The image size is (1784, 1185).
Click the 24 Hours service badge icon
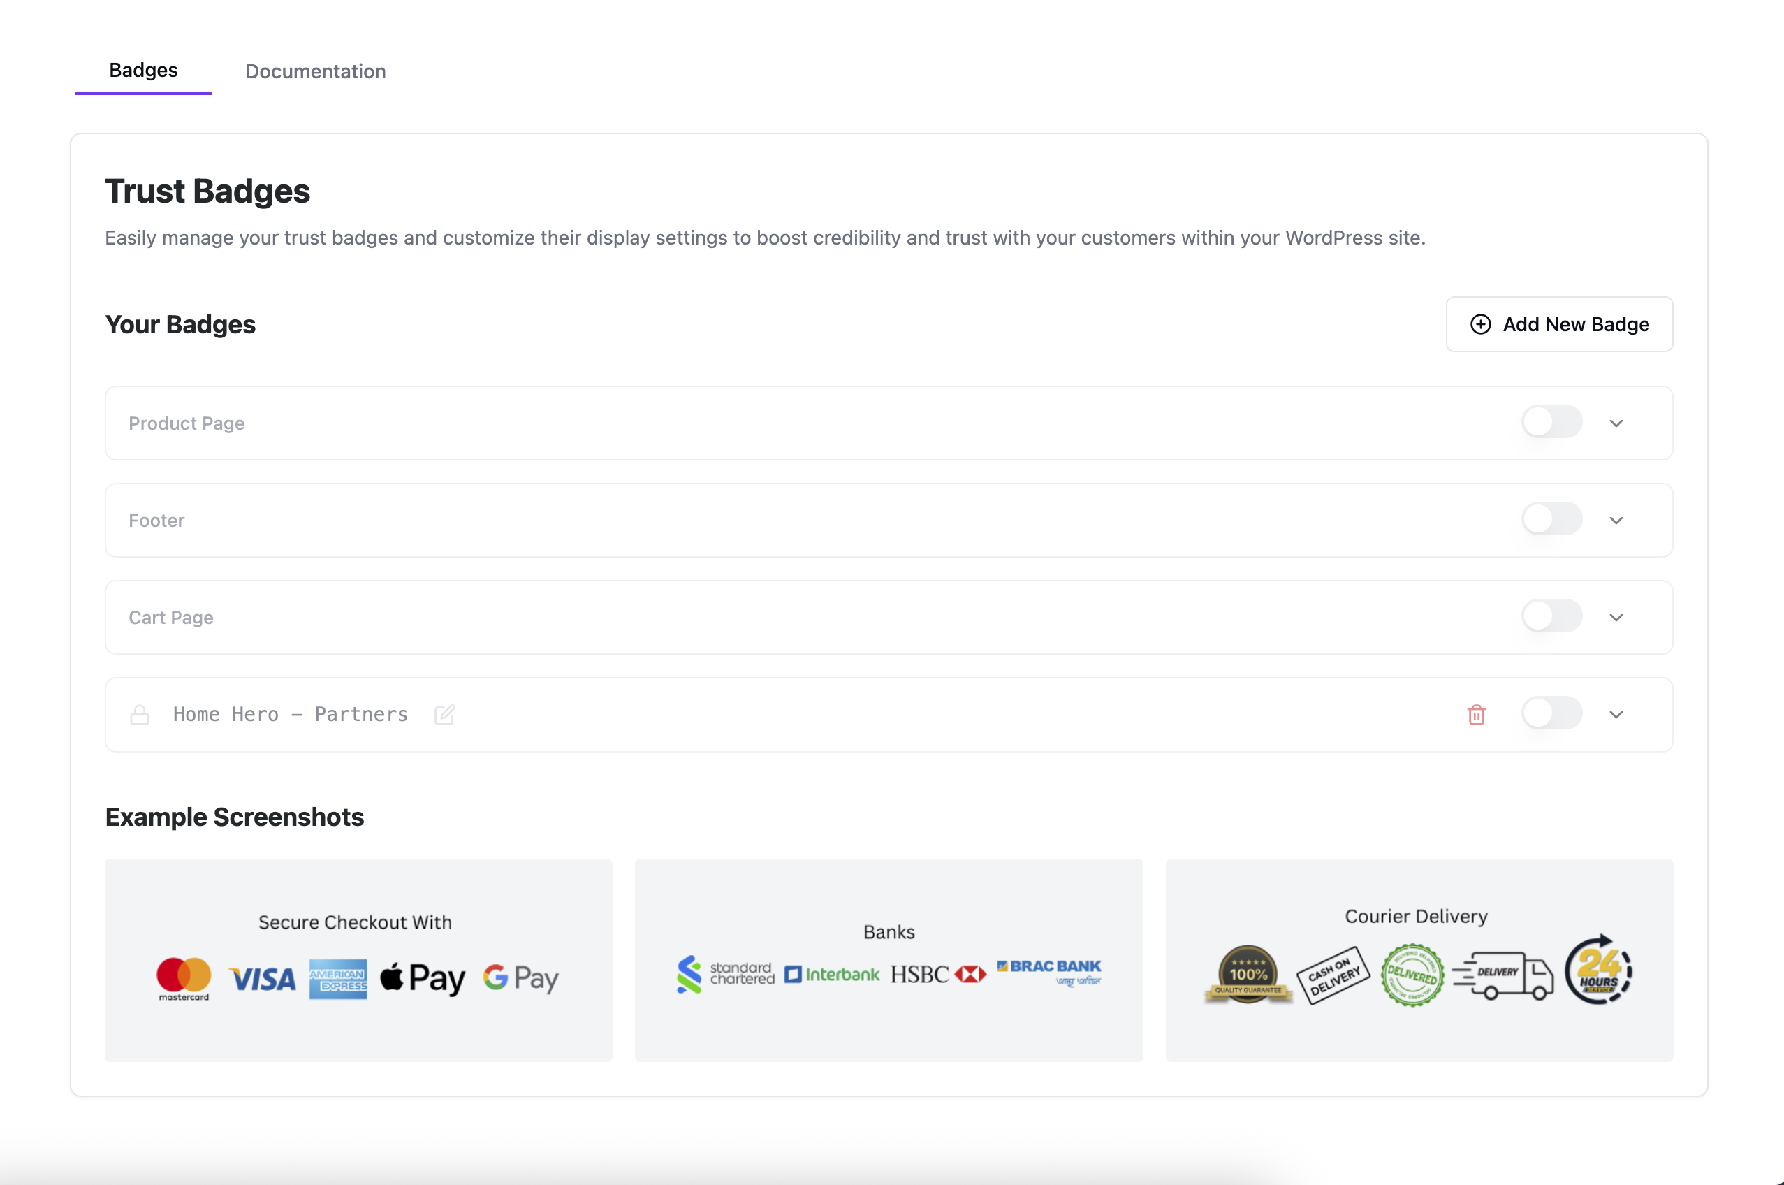coord(1598,970)
